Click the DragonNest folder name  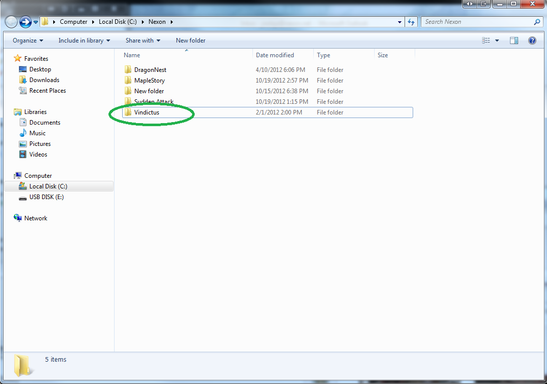pos(151,70)
